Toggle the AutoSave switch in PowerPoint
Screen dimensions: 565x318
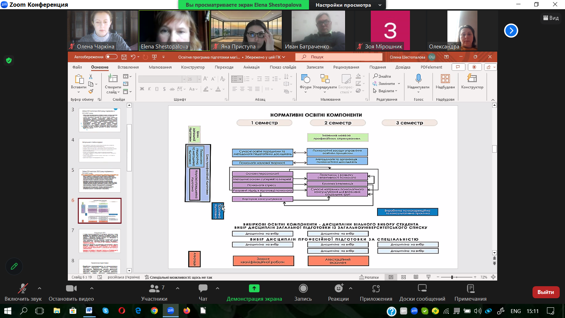111,57
